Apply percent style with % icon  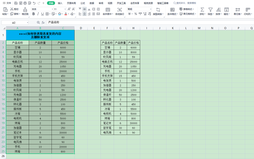[x=136, y=14]
